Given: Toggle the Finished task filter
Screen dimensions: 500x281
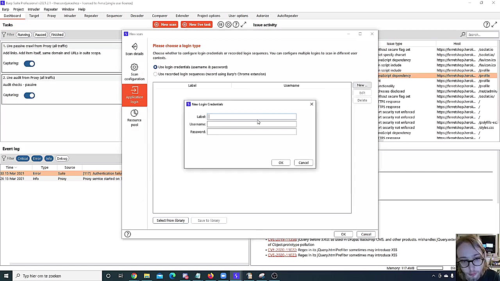Looking at the screenshot, I should [x=57, y=35].
